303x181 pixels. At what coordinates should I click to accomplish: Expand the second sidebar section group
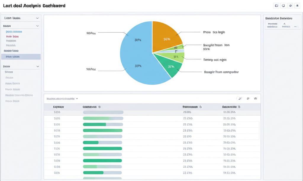pos(38,26)
